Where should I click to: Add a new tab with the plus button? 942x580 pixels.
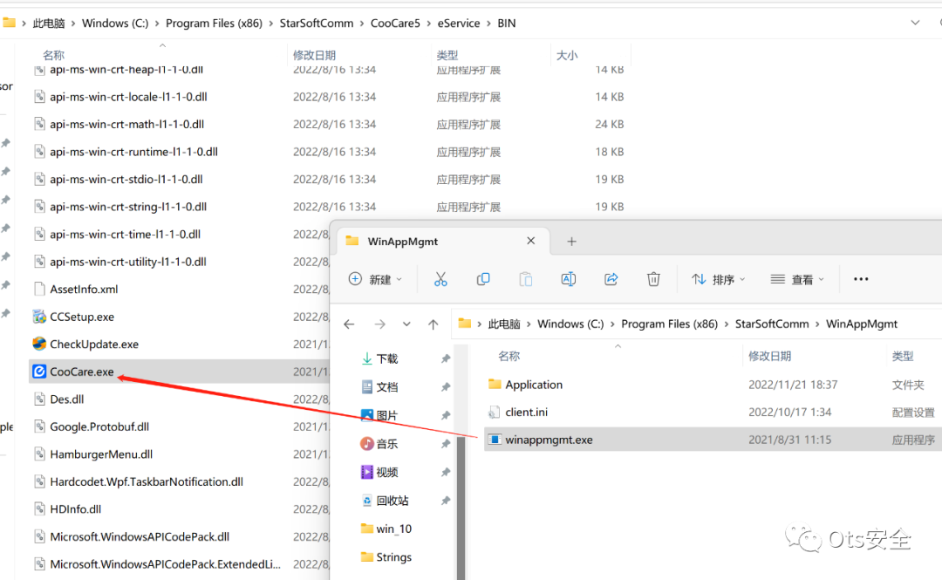click(571, 242)
